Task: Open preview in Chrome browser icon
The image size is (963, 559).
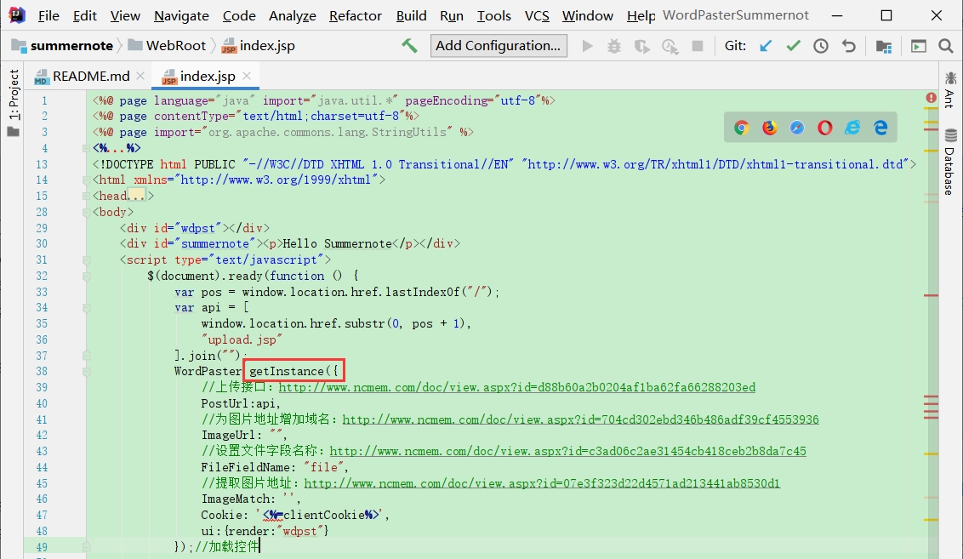Action: point(741,127)
